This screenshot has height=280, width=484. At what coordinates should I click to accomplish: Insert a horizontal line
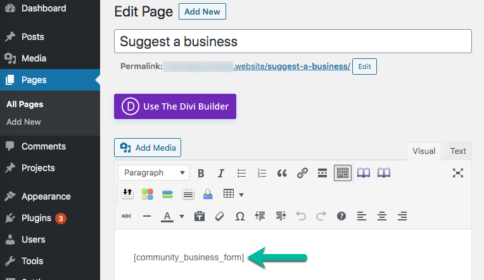point(147,216)
